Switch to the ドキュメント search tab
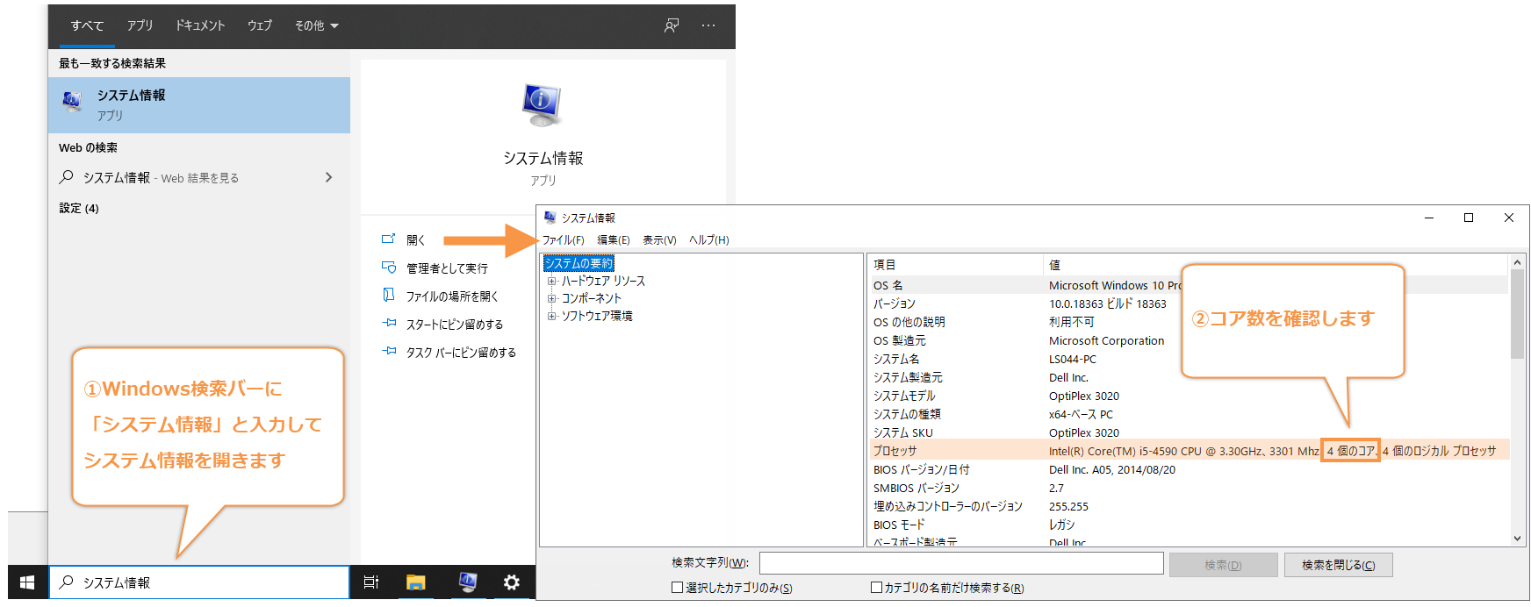Image resolution: width=1531 pixels, height=607 pixels. click(x=200, y=25)
